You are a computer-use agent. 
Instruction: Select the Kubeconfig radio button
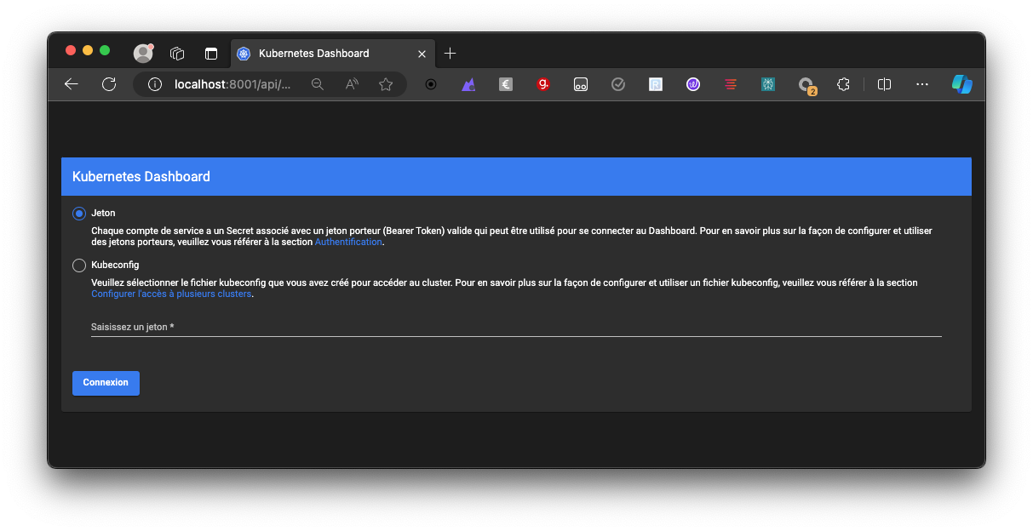(79, 265)
